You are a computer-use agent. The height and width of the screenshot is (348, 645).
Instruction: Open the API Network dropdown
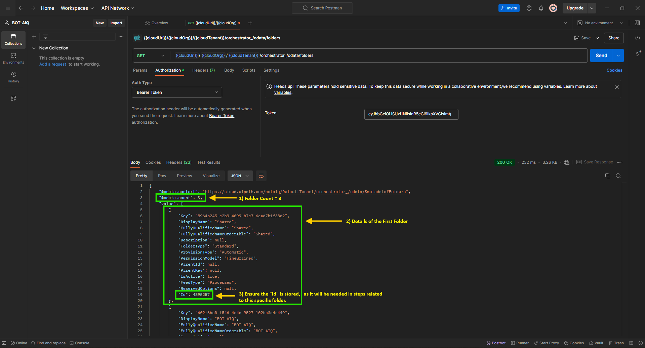pos(118,8)
